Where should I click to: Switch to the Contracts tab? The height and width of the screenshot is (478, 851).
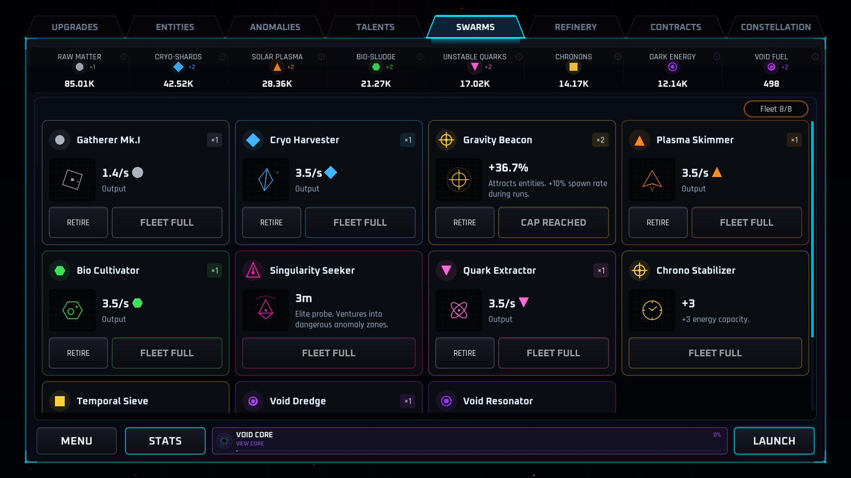(676, 27)
